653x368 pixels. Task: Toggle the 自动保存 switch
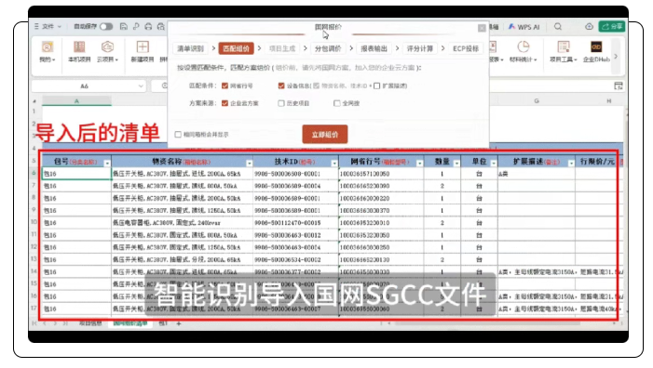pos(106,26)
